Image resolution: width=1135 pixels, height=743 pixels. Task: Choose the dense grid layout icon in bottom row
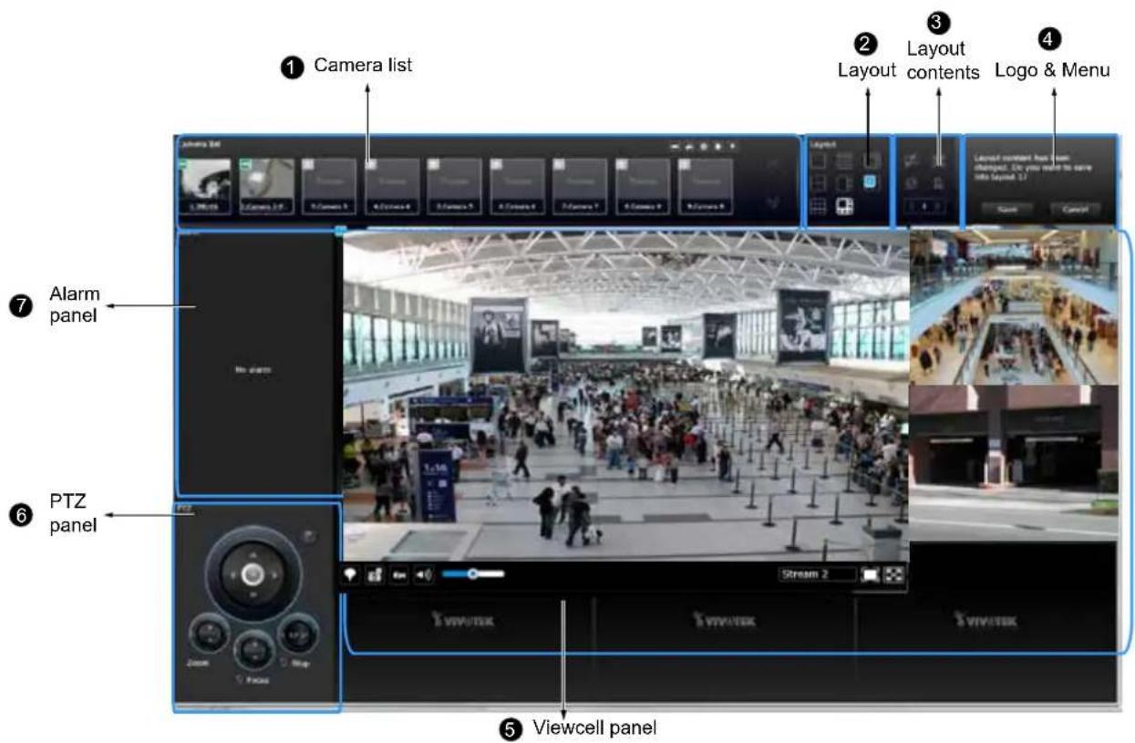pyautogui.click(x=818, y=207)
